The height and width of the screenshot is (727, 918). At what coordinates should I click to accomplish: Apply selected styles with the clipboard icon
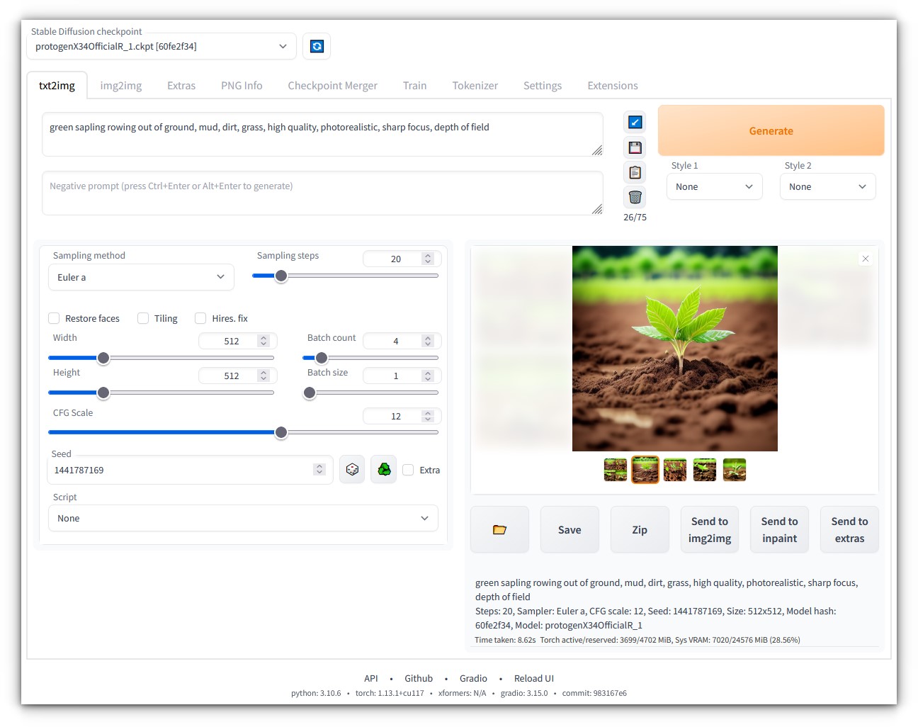(635, 172)
